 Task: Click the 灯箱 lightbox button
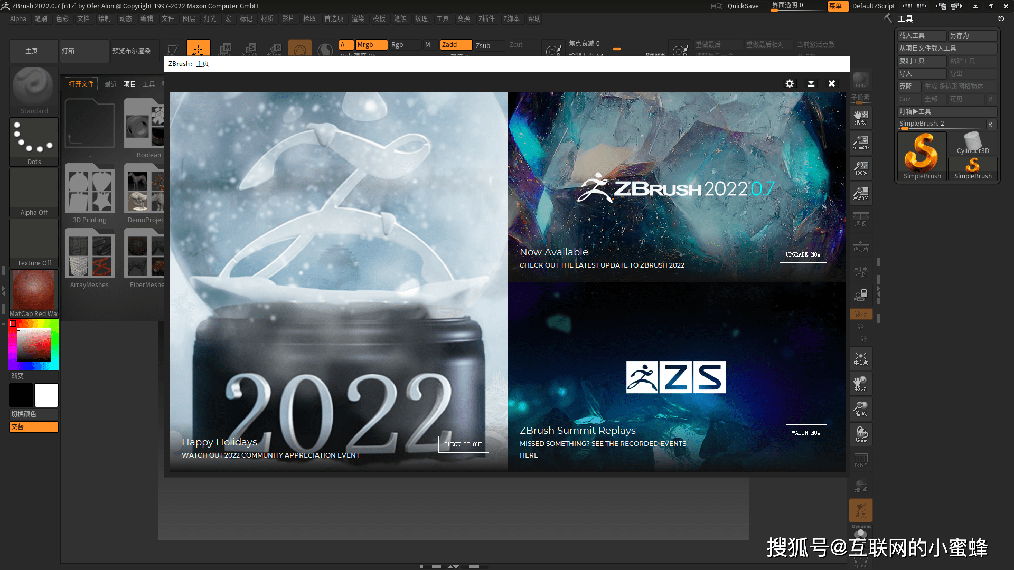84,51
